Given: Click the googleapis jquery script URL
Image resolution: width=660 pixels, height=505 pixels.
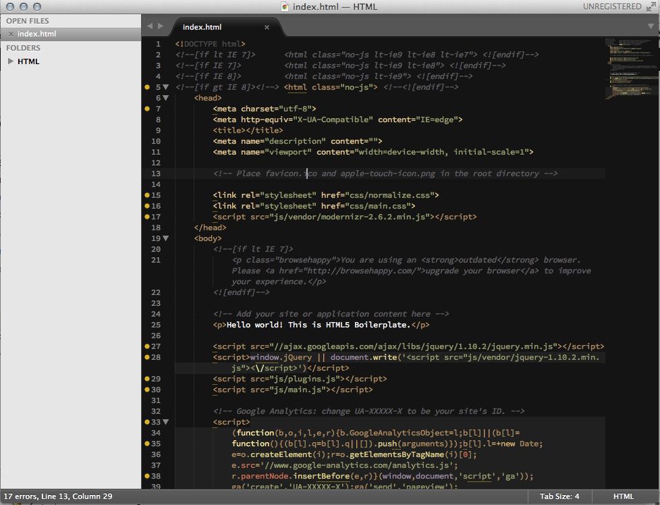Looking at the screenshot, I should click(414, 346).
